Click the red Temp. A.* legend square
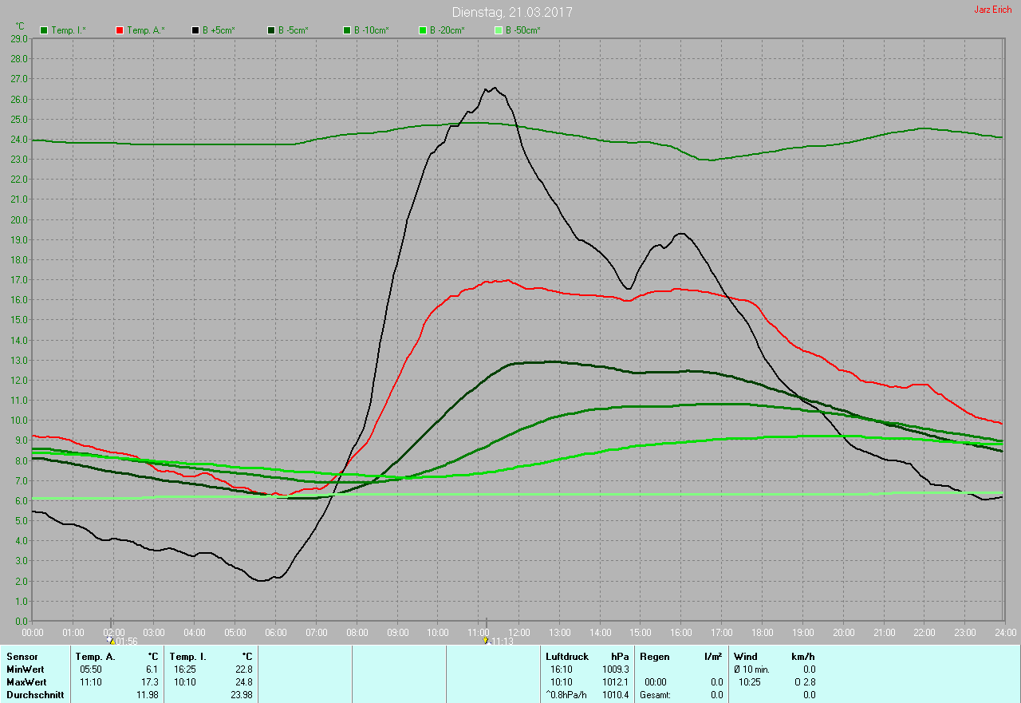This screenshot has height=703, width=1021. (x=120, y=30)
